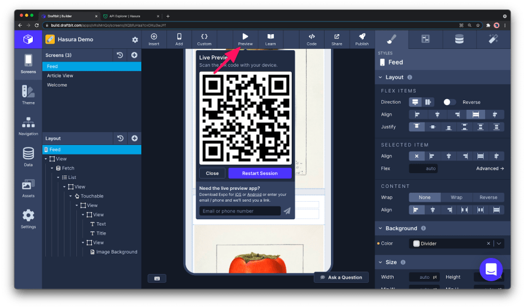
Task: Click the Screens history icon
Action: coord(120,55)
